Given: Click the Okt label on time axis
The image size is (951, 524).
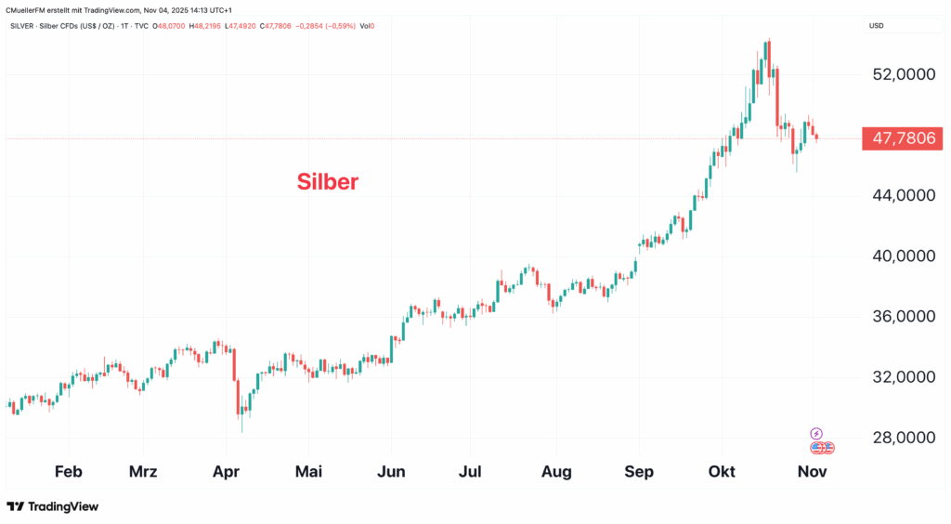Looking at the screenshot, I should [x=719, y=472].
